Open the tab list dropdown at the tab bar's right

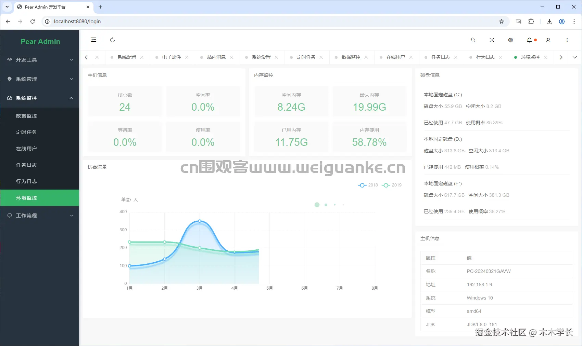coord(575,57)
